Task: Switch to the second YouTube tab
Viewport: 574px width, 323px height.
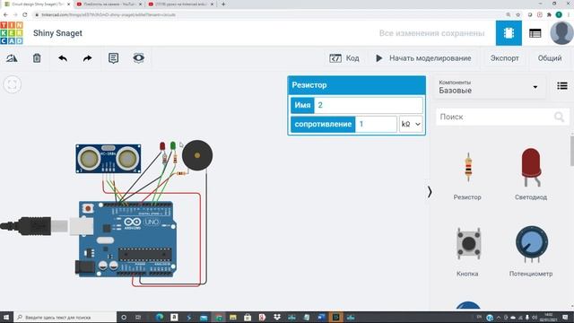Action: pos(181,4)
